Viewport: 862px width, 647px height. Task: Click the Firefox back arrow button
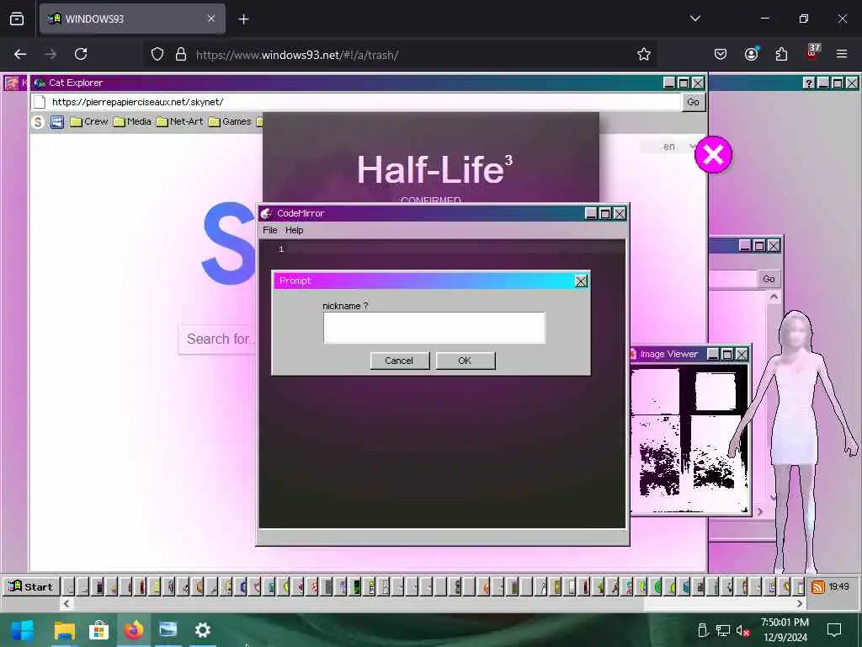pyautogui.click(x=20, y=54)
